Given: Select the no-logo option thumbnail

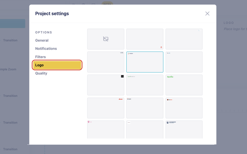Looking at the screenshot, I should tap(106, 39).
